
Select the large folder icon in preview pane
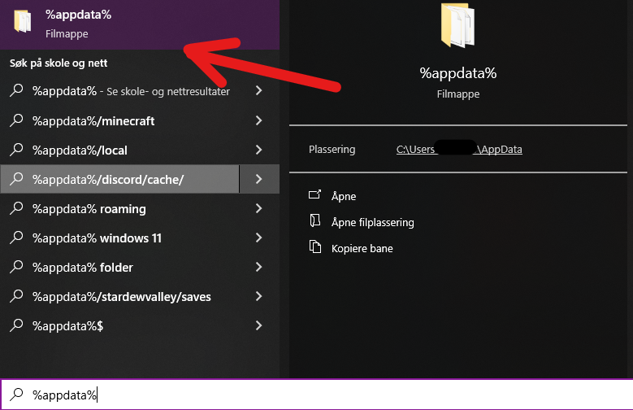pyautogui.click(x=457, y=25)
